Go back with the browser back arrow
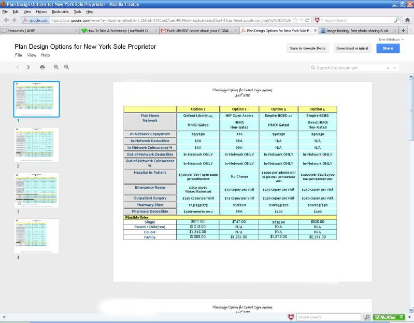 [x=6, y=20]
